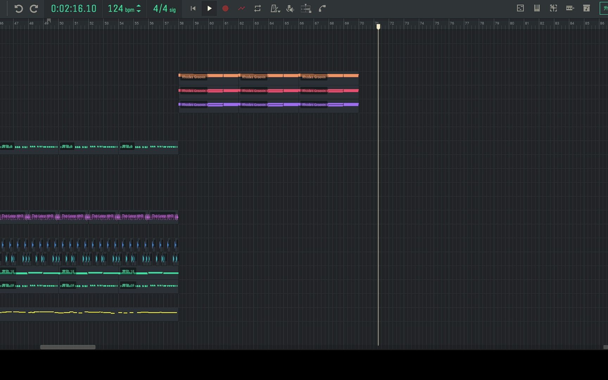
Task: Select the orange Rhodes Groovin clip at bar 66
Action: [329, 78]
